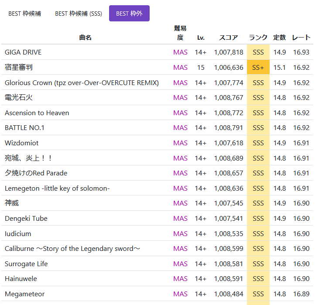This screenshot has width=315, height=305.
Task: Click the Iudicium song title
Action: click(18, 234)
